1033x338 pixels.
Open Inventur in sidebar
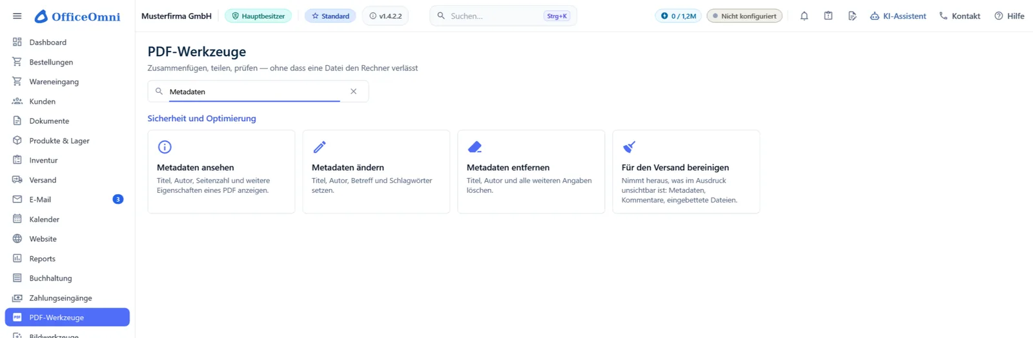tap(67, 160)
